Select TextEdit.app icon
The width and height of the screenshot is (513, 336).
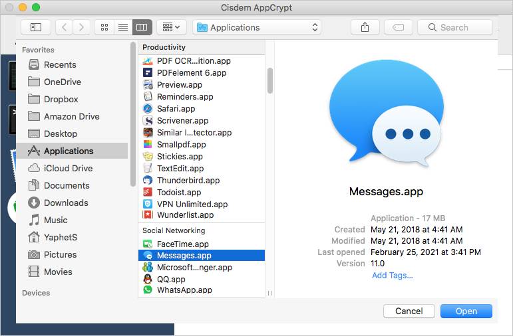point(148,168)
